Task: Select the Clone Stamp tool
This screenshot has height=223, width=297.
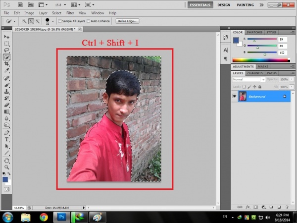Action: (6, 91)
